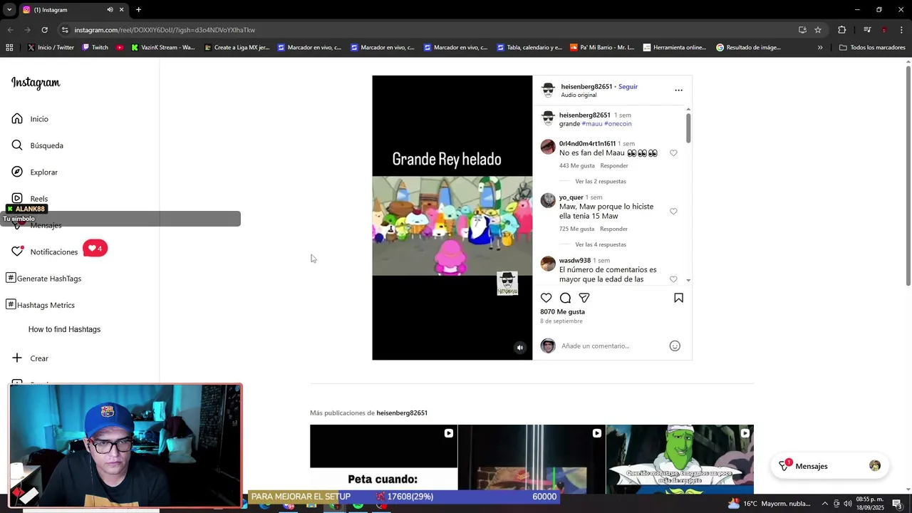
Task: Open the green character reel thumbnail
Action: (x=680, y=460)
